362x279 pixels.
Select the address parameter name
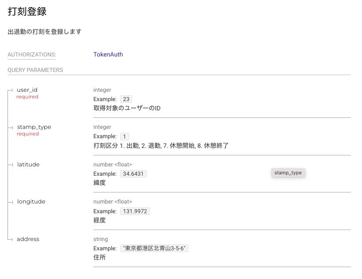click(x=28, y=239)
